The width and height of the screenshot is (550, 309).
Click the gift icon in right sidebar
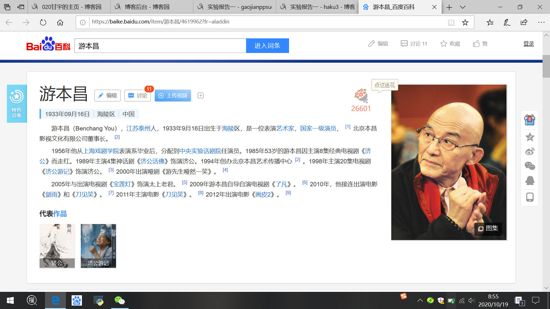(530, 120)
